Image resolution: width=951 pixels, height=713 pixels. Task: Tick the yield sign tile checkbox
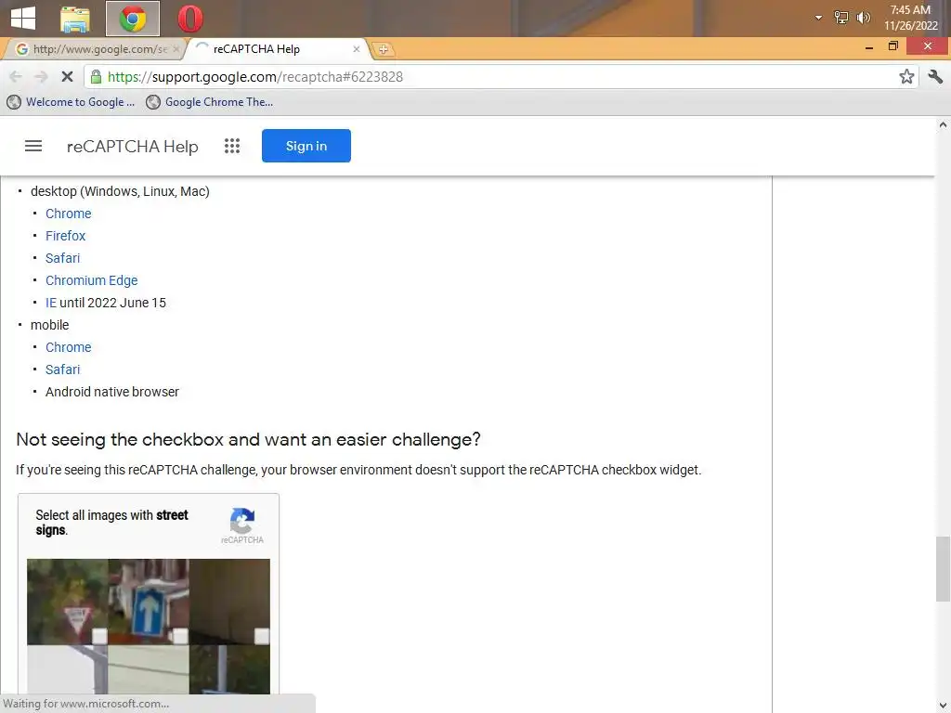pyautogui.click(x=99, y=636)
